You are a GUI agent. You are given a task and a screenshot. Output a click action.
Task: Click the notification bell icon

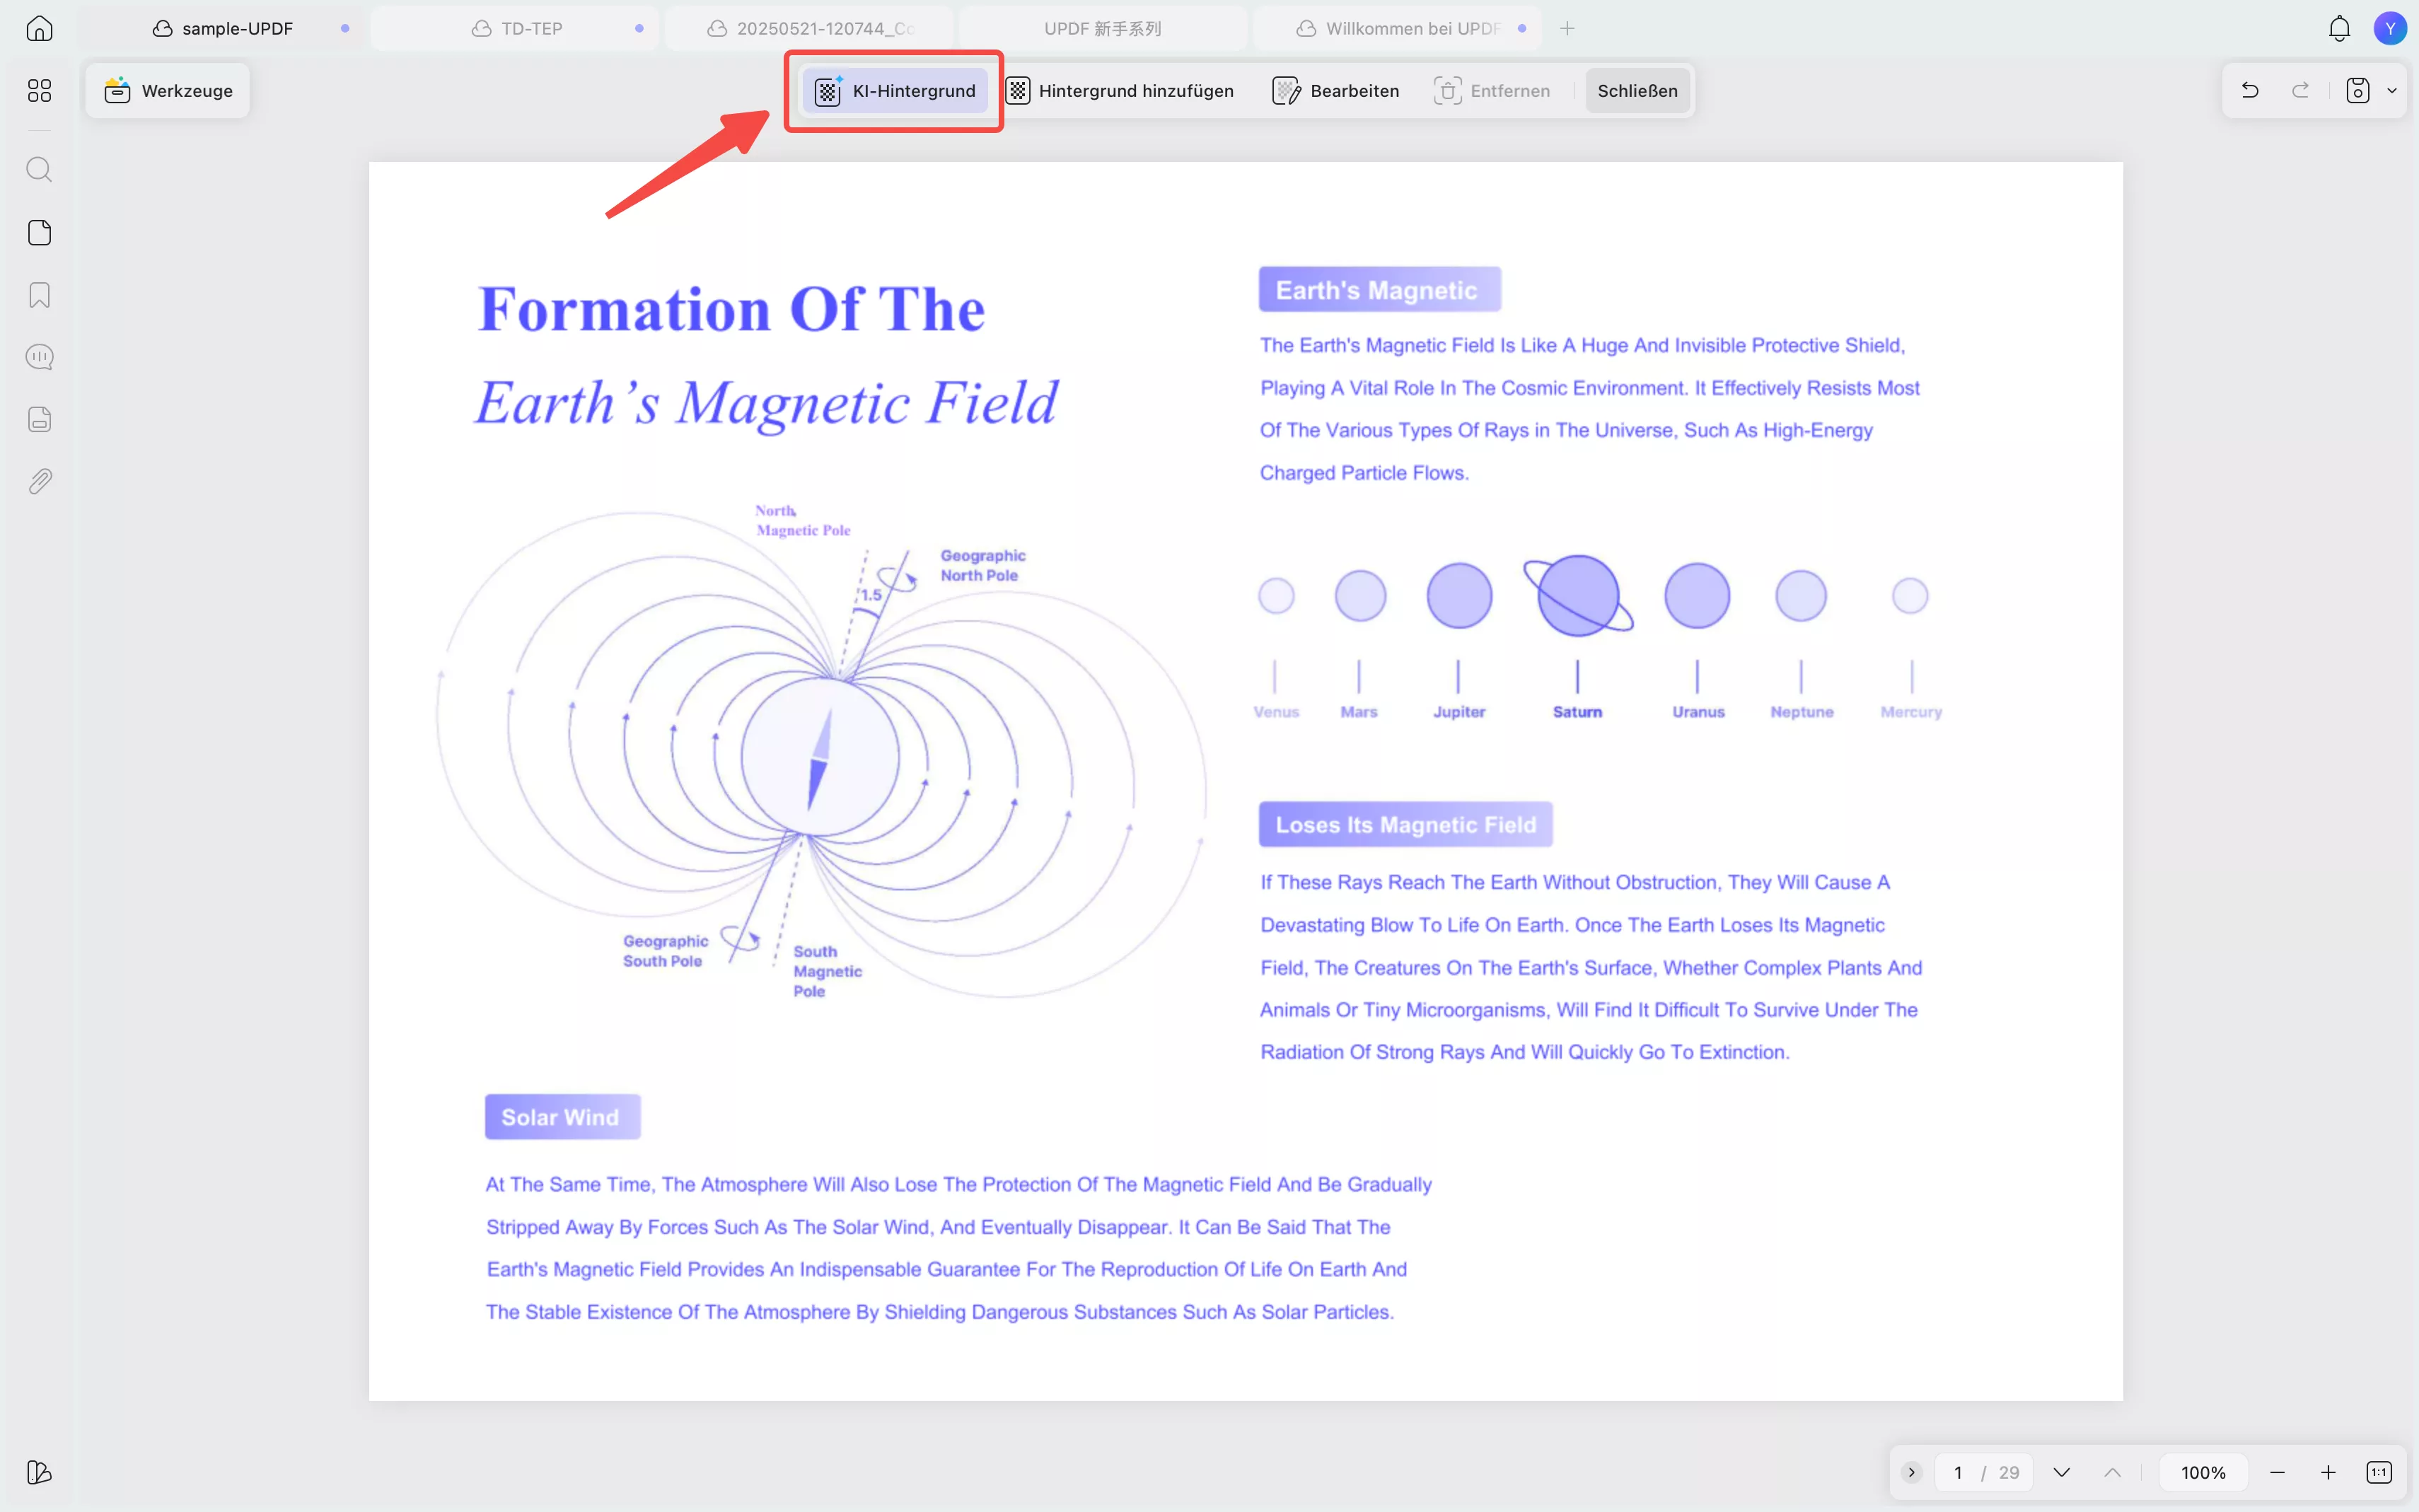(x=2339, y=28)
